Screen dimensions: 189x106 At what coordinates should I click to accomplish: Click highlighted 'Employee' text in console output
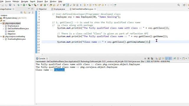tap(59, 70)
